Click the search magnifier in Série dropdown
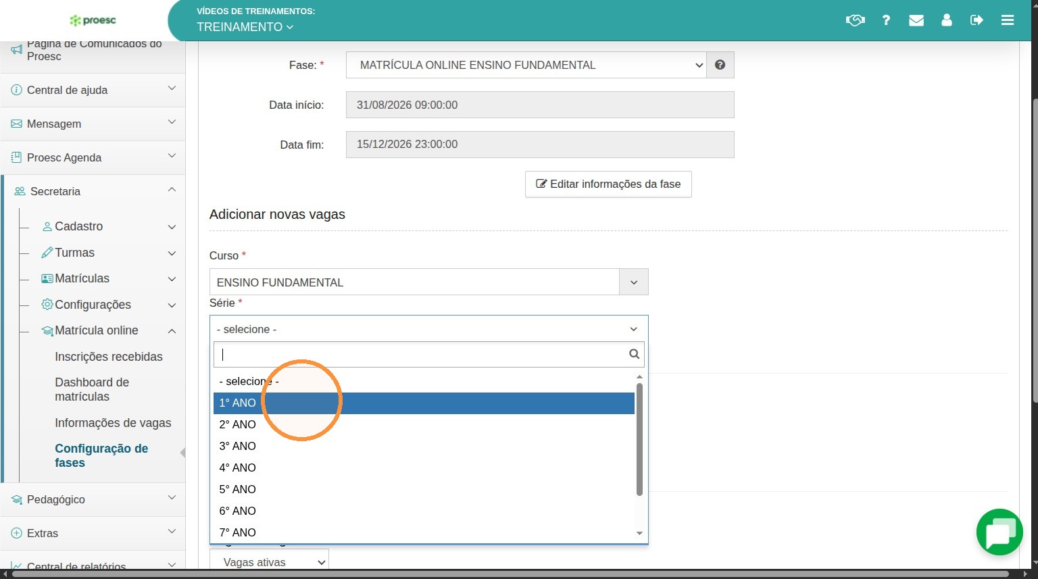Screen dimensions: 1038x579 pyautogui.click(x=634, y=354)
